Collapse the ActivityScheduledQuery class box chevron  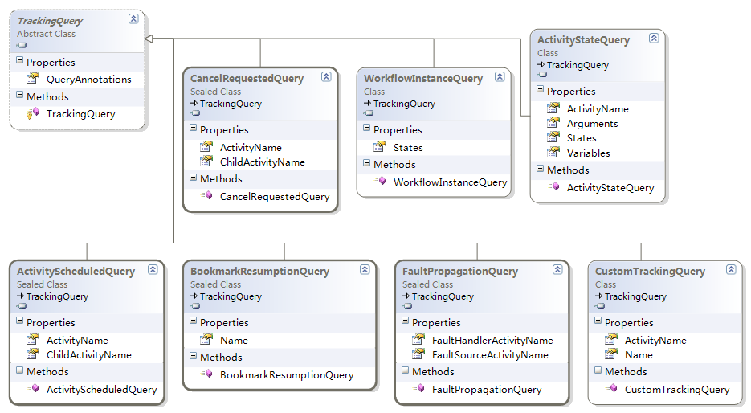pyautogui.click(x=153, y=269)
